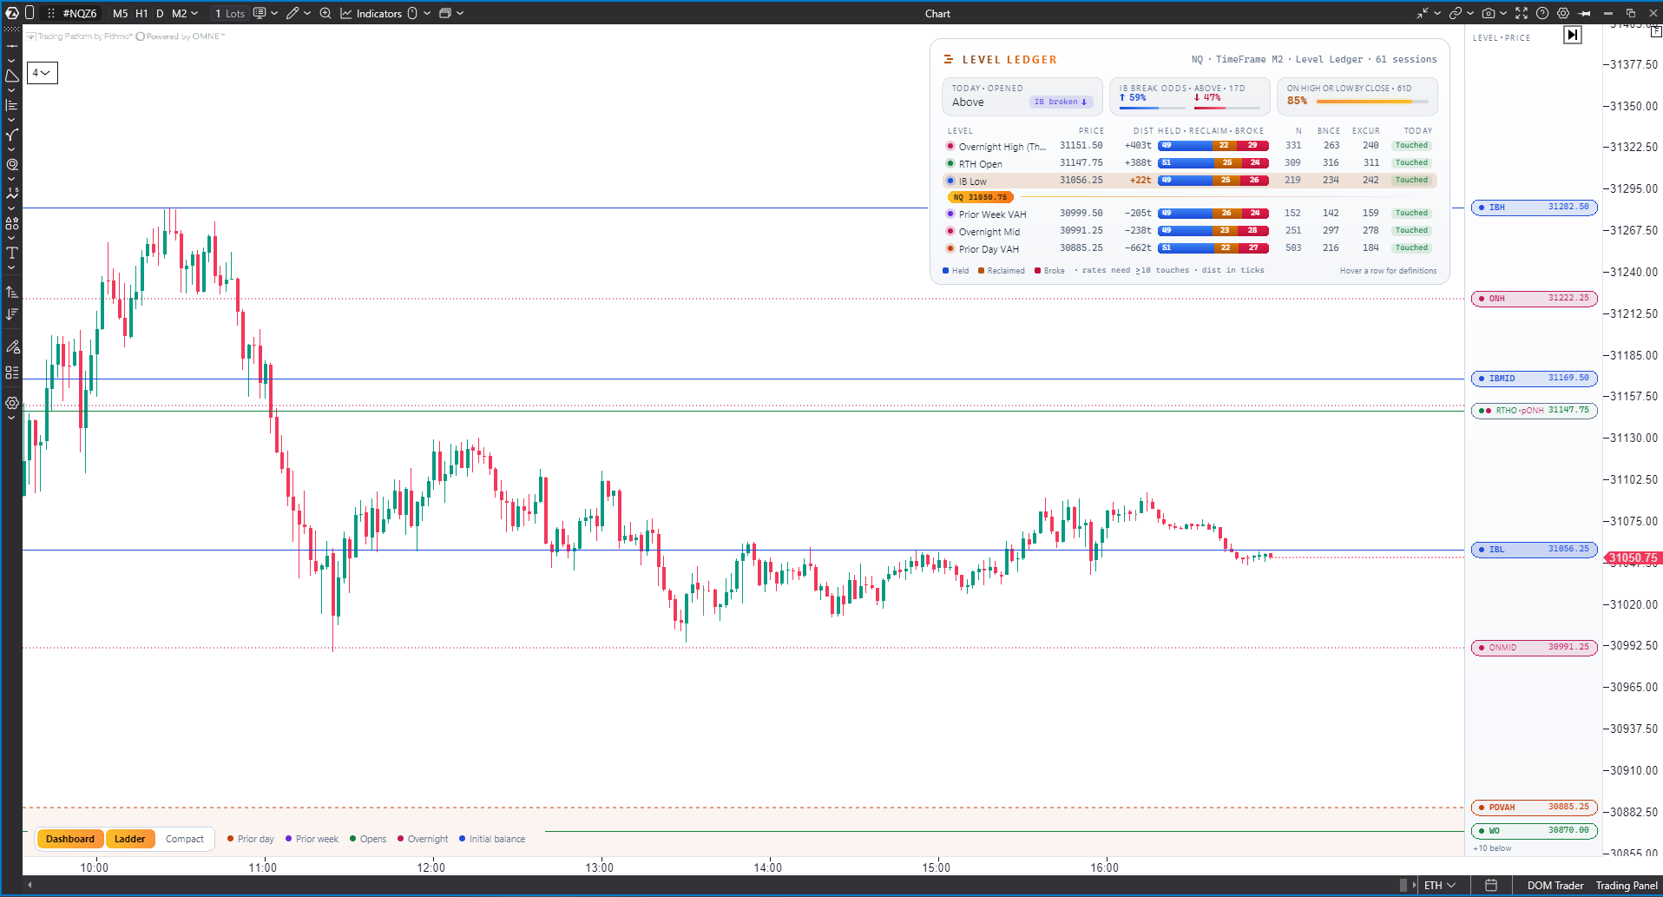1663x897 pixels.
Task: Pin the chart window
Action: 1585,13
